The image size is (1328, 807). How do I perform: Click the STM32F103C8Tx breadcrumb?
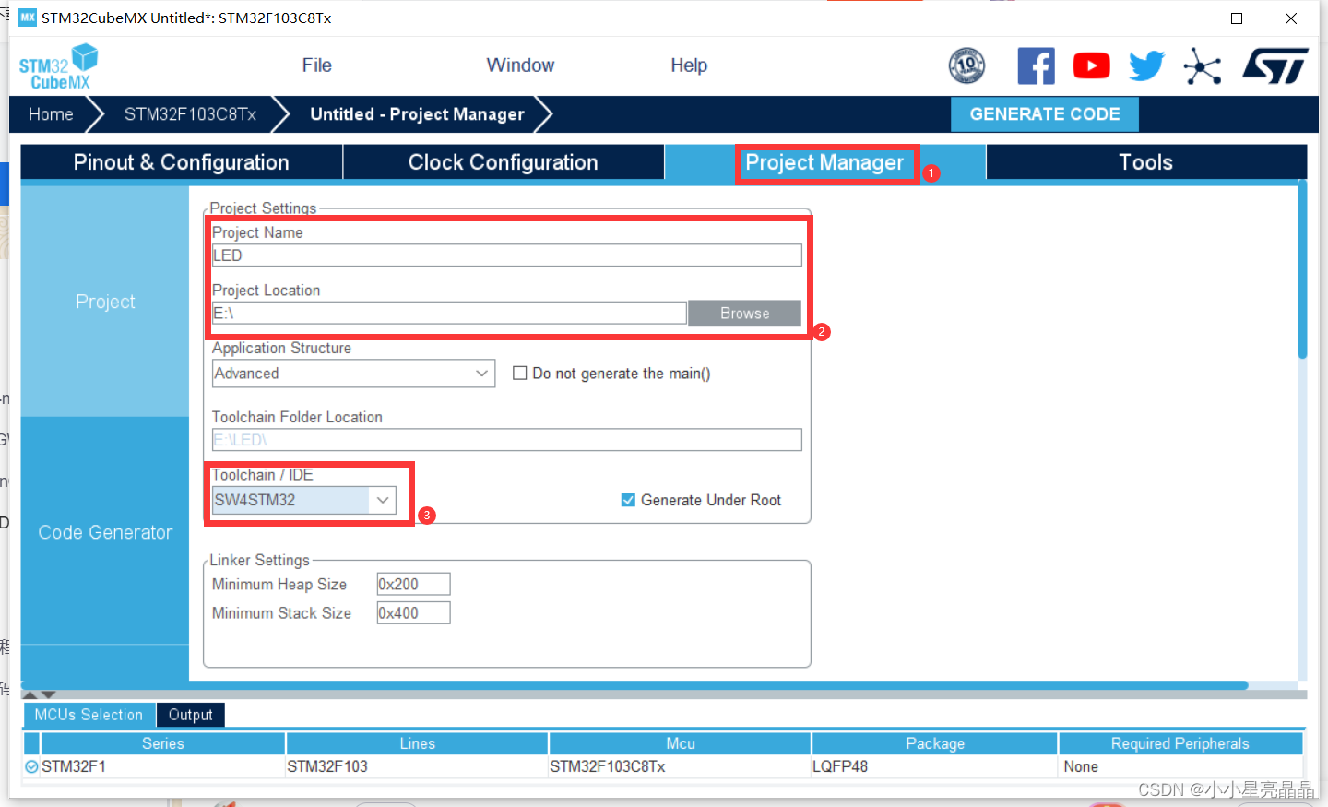(x=190, y=114)
